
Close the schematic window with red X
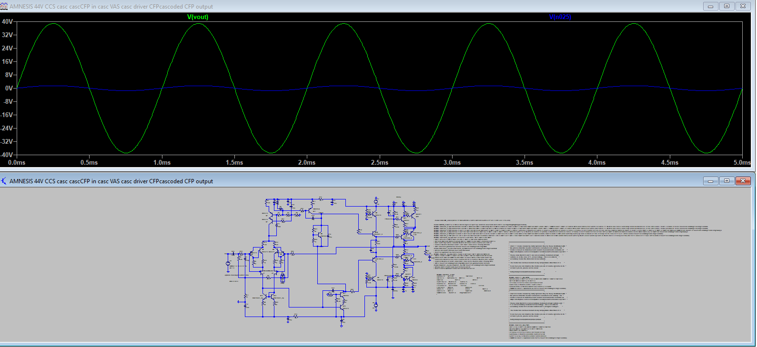pyautogui.click(x=743, y=181)
